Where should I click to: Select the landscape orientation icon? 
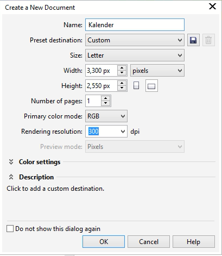pos(151,86)
